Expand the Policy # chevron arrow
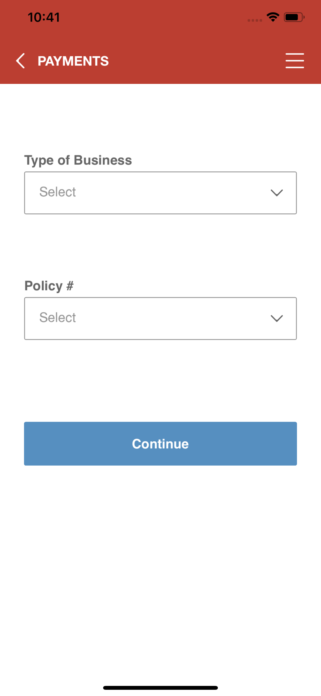The image size is (321, 696). coord(277,318)
